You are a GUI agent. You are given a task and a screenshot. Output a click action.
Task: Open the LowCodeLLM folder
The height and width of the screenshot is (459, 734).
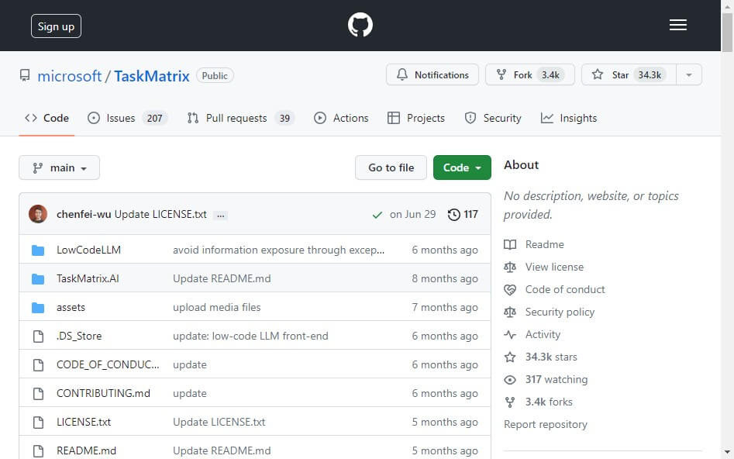(88, 250)
